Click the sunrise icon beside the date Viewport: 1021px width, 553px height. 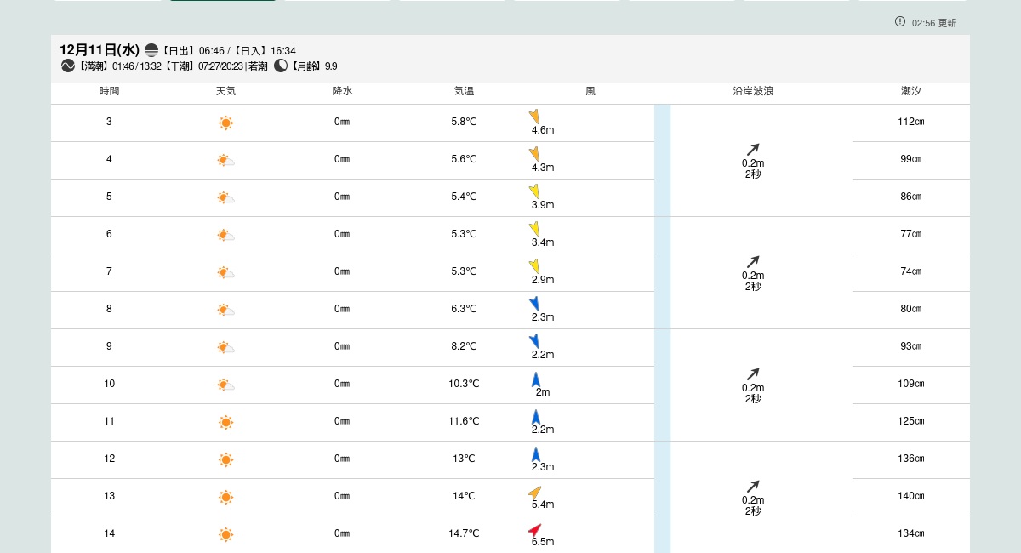click(x=151, y=50)
